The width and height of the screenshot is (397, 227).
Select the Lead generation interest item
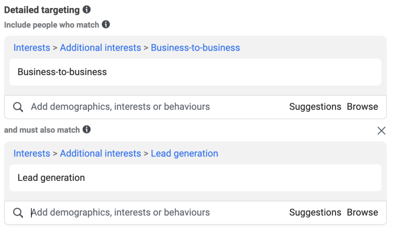pos(195,178)
